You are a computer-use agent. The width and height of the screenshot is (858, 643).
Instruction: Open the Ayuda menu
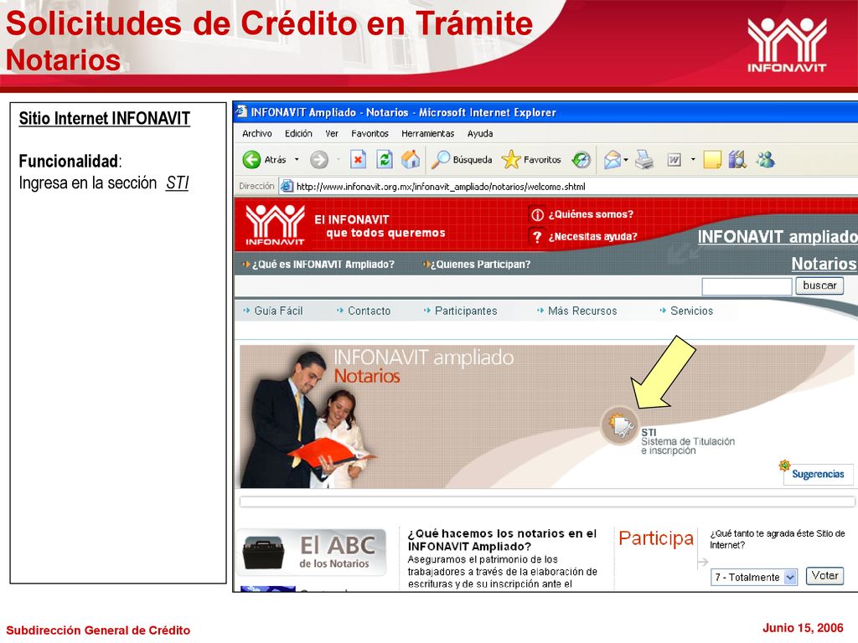(x=480, y=133)
